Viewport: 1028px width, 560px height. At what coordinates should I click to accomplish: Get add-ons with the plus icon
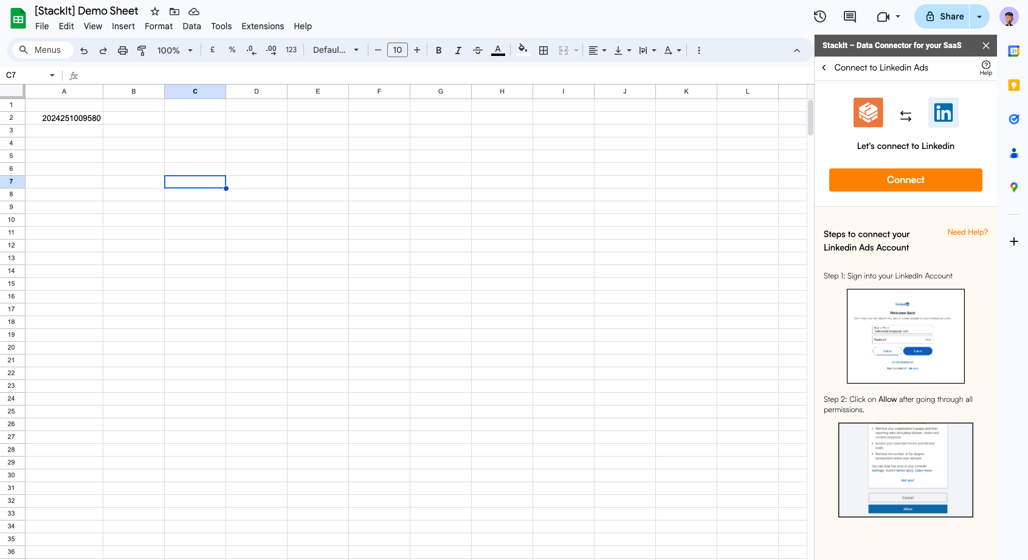[x=1013, y=241]
